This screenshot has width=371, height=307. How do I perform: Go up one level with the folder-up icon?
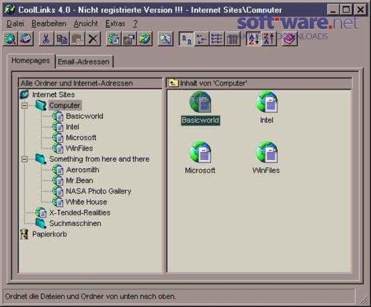[173, 83]
